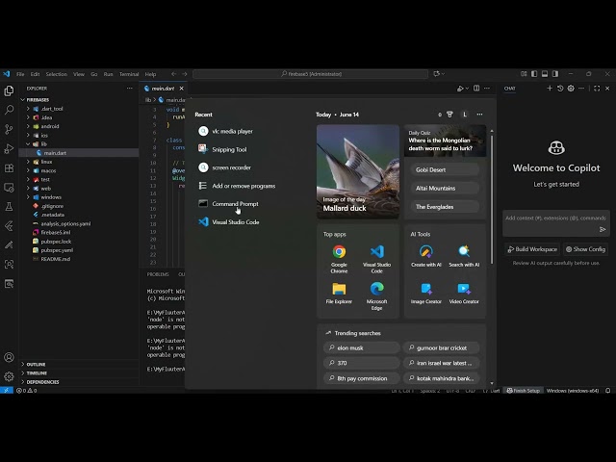The height and width of the screenshot is (462, 616).
Task: Maximize the Copilot chat panel
Action: click(x=597, y=89)
